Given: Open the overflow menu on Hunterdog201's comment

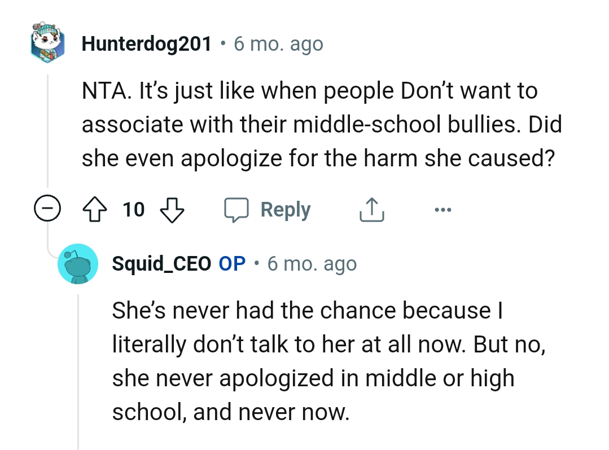Looking at the screenshot, I should pos(442,209).
